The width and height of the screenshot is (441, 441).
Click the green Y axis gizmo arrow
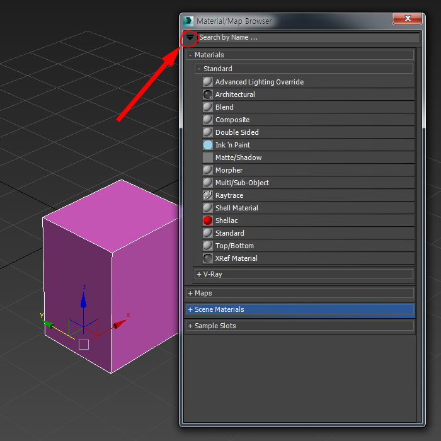click(47, 324)
